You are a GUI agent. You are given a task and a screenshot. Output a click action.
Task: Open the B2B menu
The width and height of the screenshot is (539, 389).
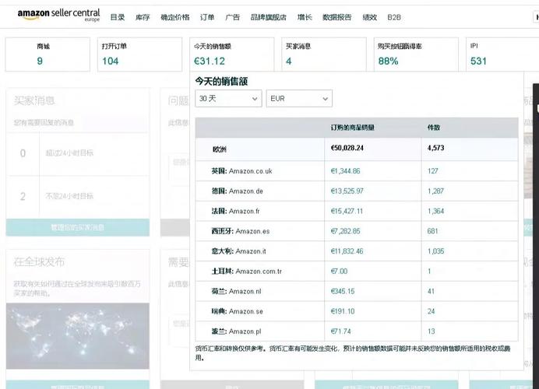(x=394, y=17)
